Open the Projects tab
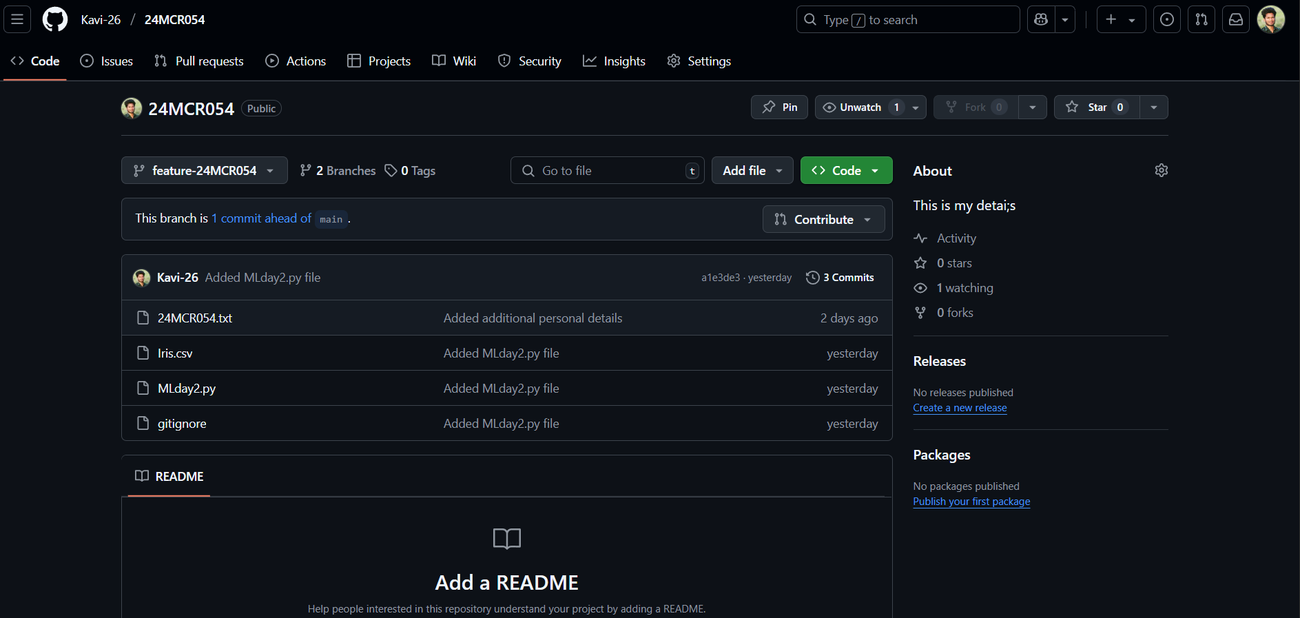This screenshot has width=1300, height=618. coord(379,61)
